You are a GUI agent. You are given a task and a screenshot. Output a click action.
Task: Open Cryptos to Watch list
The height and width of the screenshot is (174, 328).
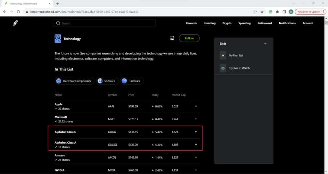pyautogui.click(x=244, y=68)
